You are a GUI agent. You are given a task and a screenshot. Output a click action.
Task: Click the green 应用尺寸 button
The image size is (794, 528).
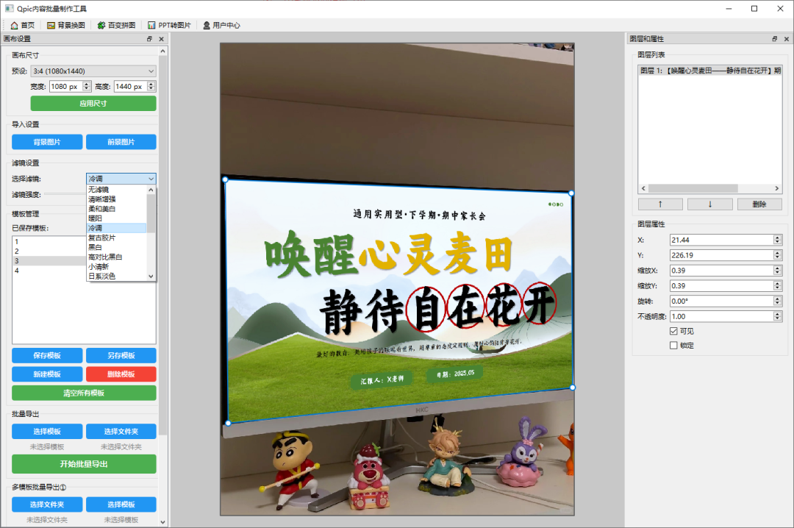93,104
